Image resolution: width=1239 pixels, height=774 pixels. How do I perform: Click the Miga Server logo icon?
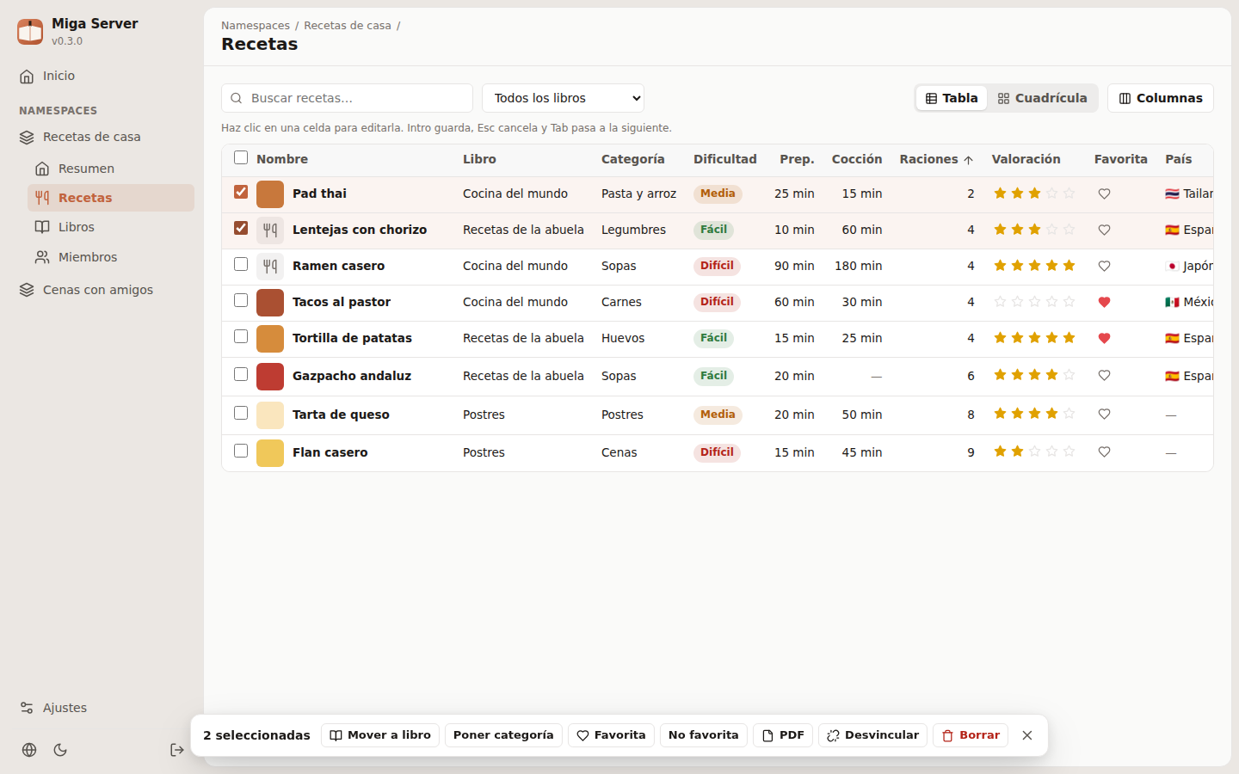(x=30, y=32)
